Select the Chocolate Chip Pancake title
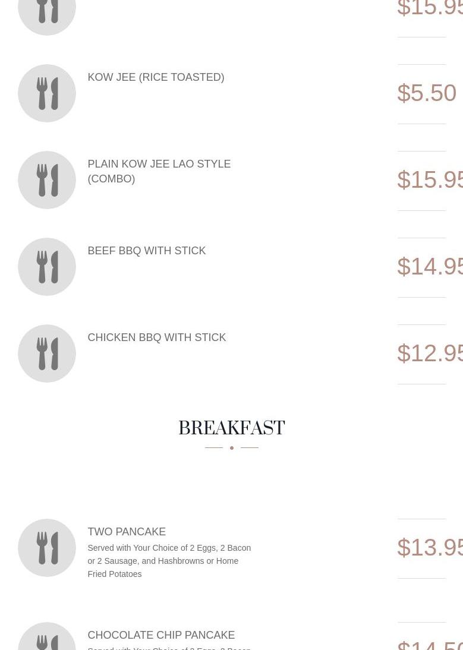This screenshot has width=463, height=650. tap(161, 635)
